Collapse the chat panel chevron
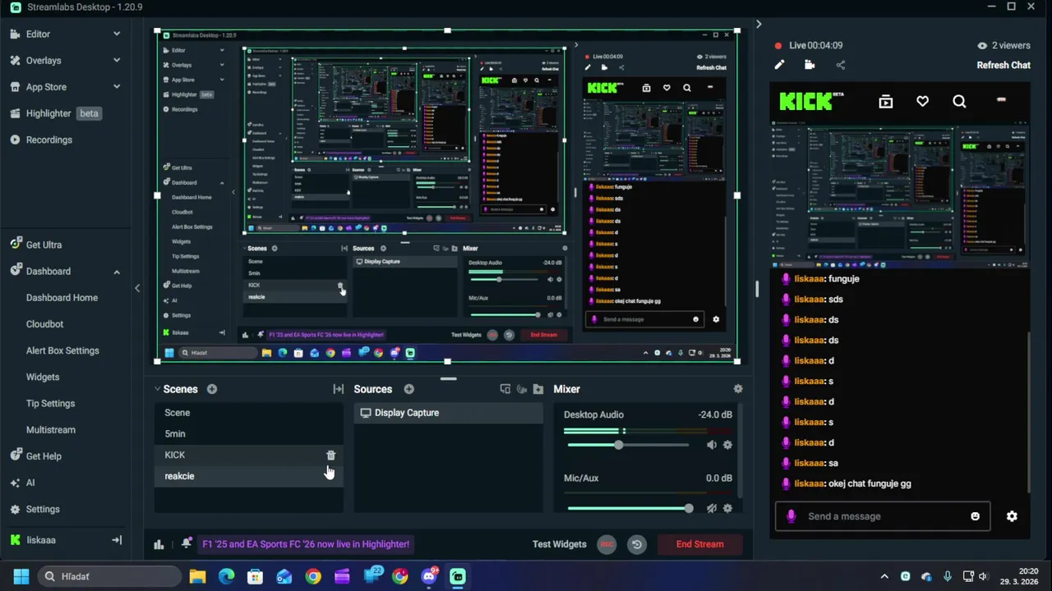This screenshot has height=591, width=1052. (x=759, y=25)
